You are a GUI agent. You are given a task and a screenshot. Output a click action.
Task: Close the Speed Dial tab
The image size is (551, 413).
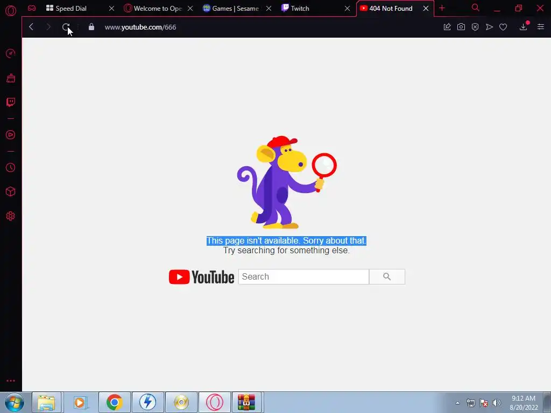pos(112,9)
